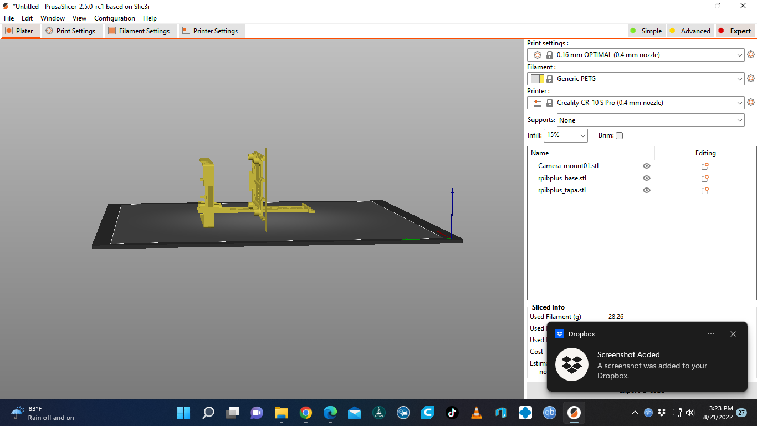
Task: Select Camera_mount01.stl in the object list
Action: point(568,166)
